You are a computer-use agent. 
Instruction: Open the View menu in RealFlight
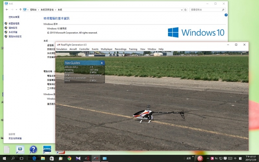tap(142, 49)
